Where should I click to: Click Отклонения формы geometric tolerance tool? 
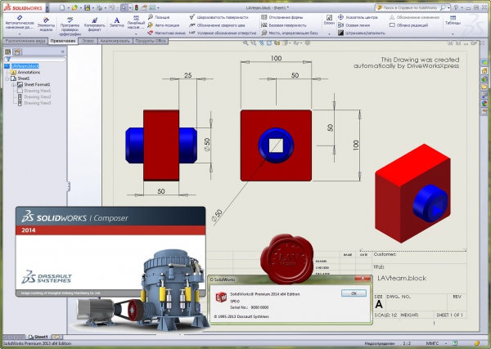pos(282,17)
